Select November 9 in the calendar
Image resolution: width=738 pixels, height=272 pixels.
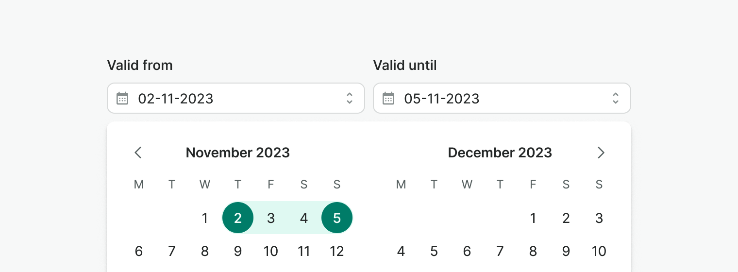click(238, 251)
